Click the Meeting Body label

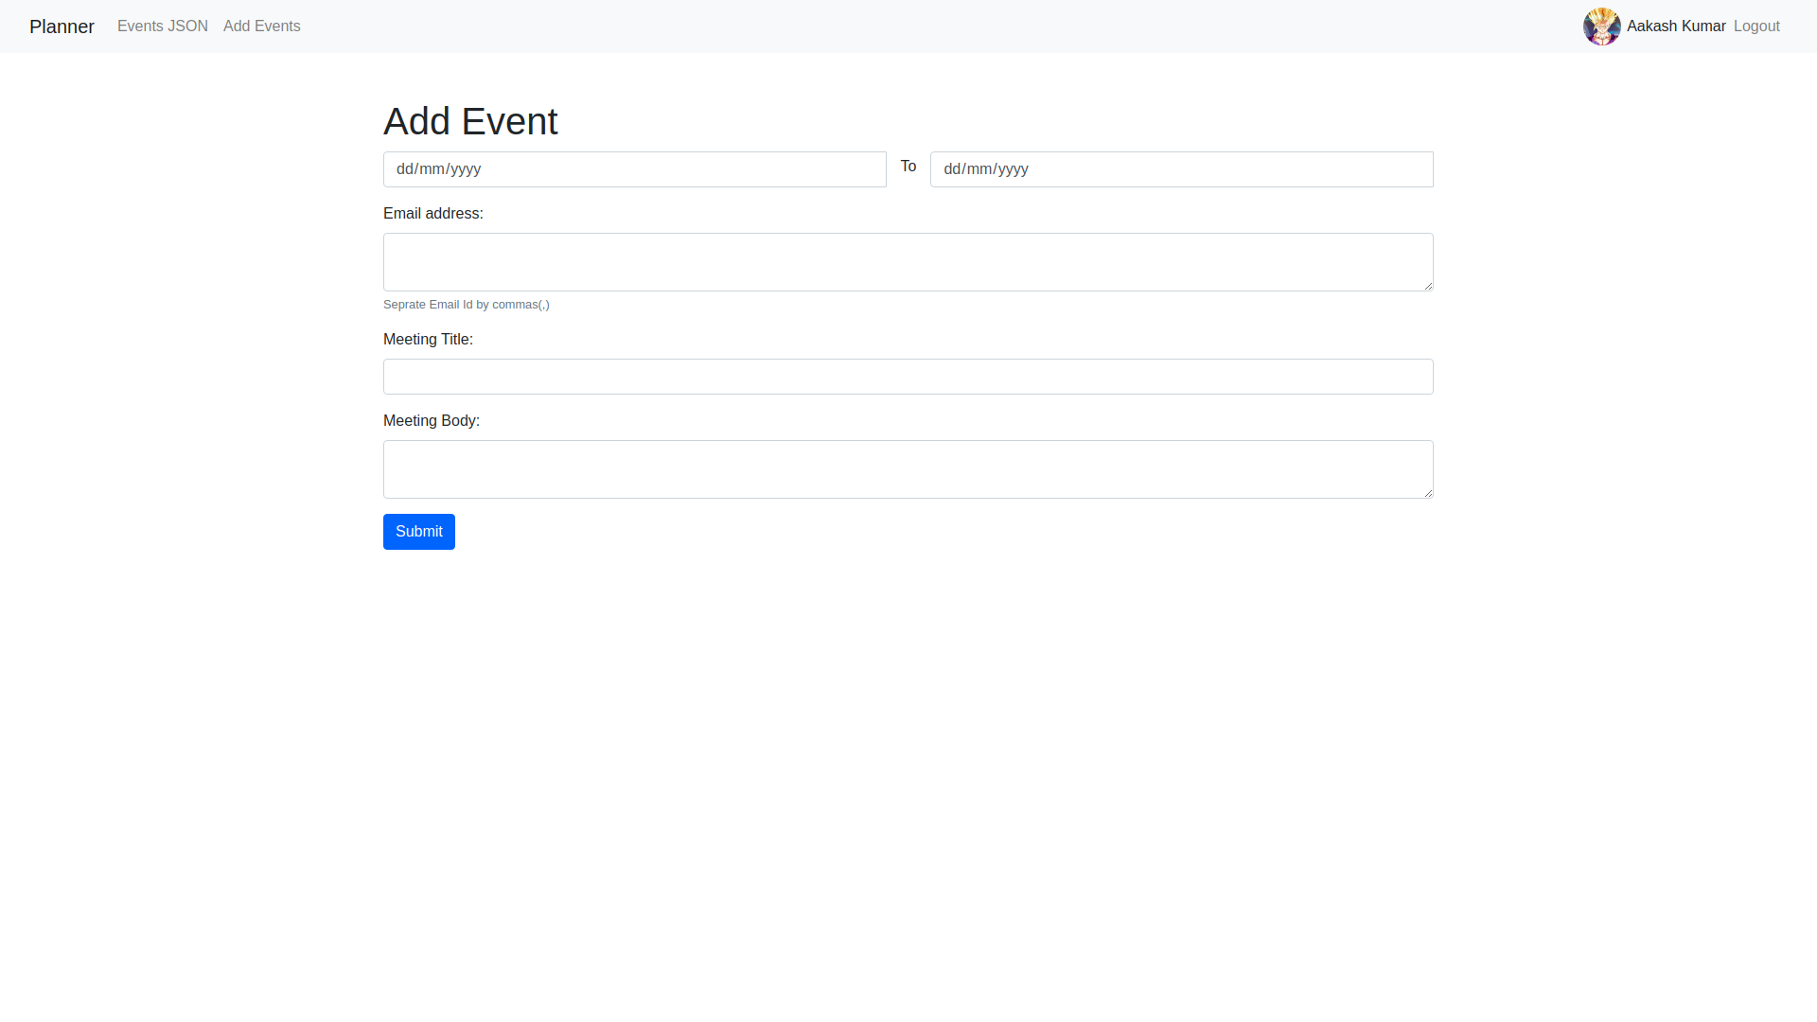[x=432, y=421]
